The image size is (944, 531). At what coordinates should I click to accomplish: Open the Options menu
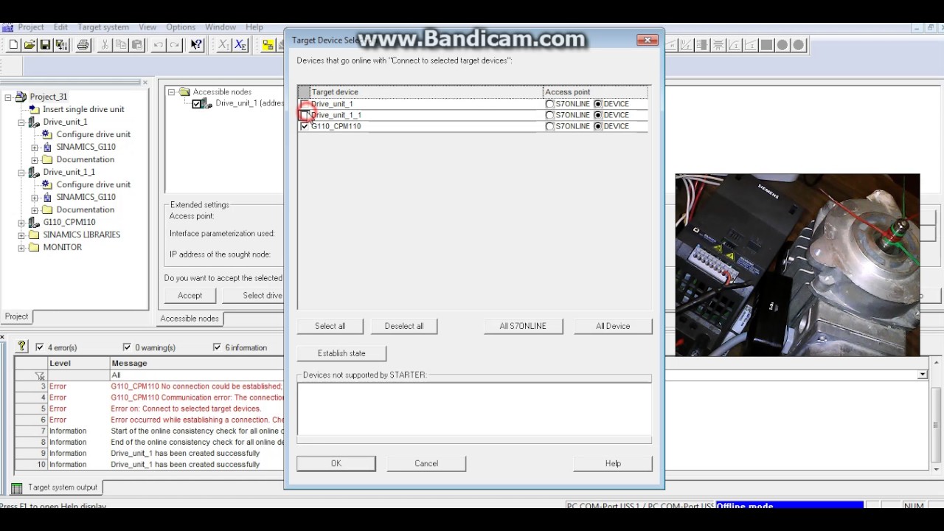point(181,27)
